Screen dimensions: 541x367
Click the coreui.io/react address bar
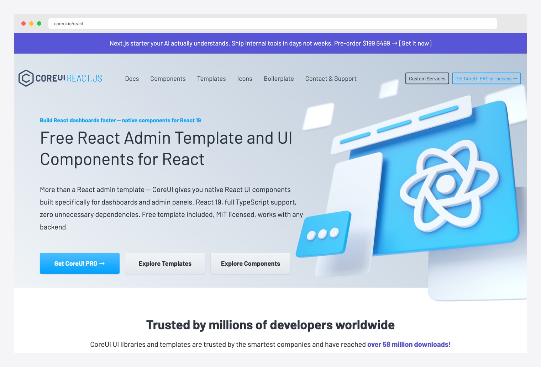(x=272, y=23)
